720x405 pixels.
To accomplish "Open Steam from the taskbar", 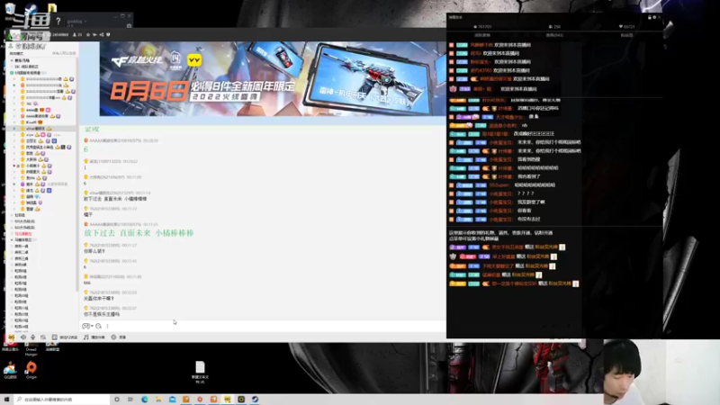I will (x=255, y=400).
